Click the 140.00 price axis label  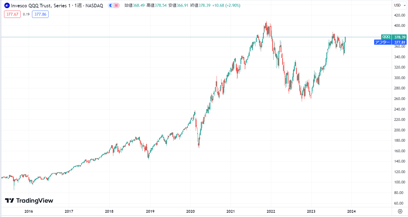click(x=400, y=161)
